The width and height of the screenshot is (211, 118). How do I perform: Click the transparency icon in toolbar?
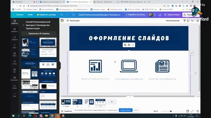pyautogui.click(x=188, y=21)
